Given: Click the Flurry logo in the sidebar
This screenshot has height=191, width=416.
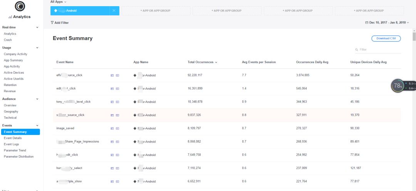Looking at the screenshot, I should click(19, 6).
